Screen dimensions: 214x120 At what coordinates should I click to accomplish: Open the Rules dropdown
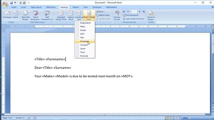tap(101, 12)
